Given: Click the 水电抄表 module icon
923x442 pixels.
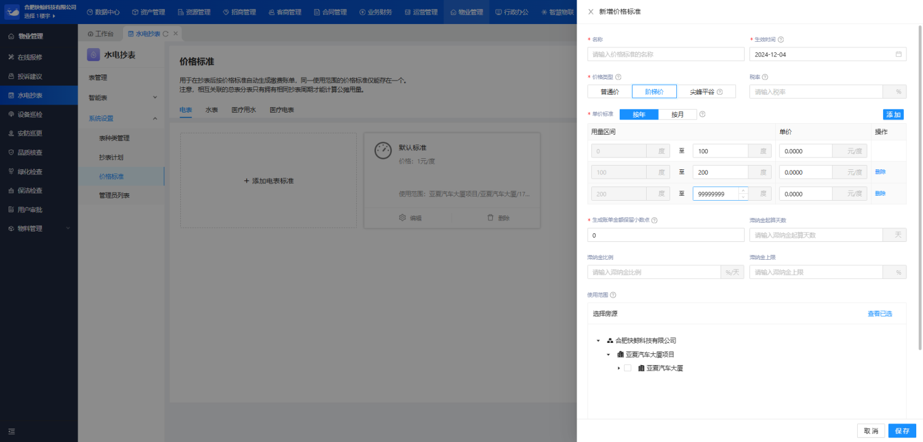Looking at the screenshot, I should click(x=94, y=55).
